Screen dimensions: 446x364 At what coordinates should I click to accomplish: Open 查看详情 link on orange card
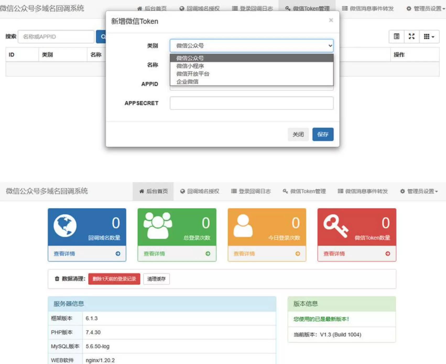[x=244, y=254]
